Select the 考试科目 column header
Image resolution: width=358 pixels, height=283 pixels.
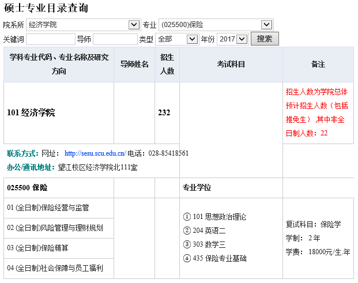[x=231, y=64]
